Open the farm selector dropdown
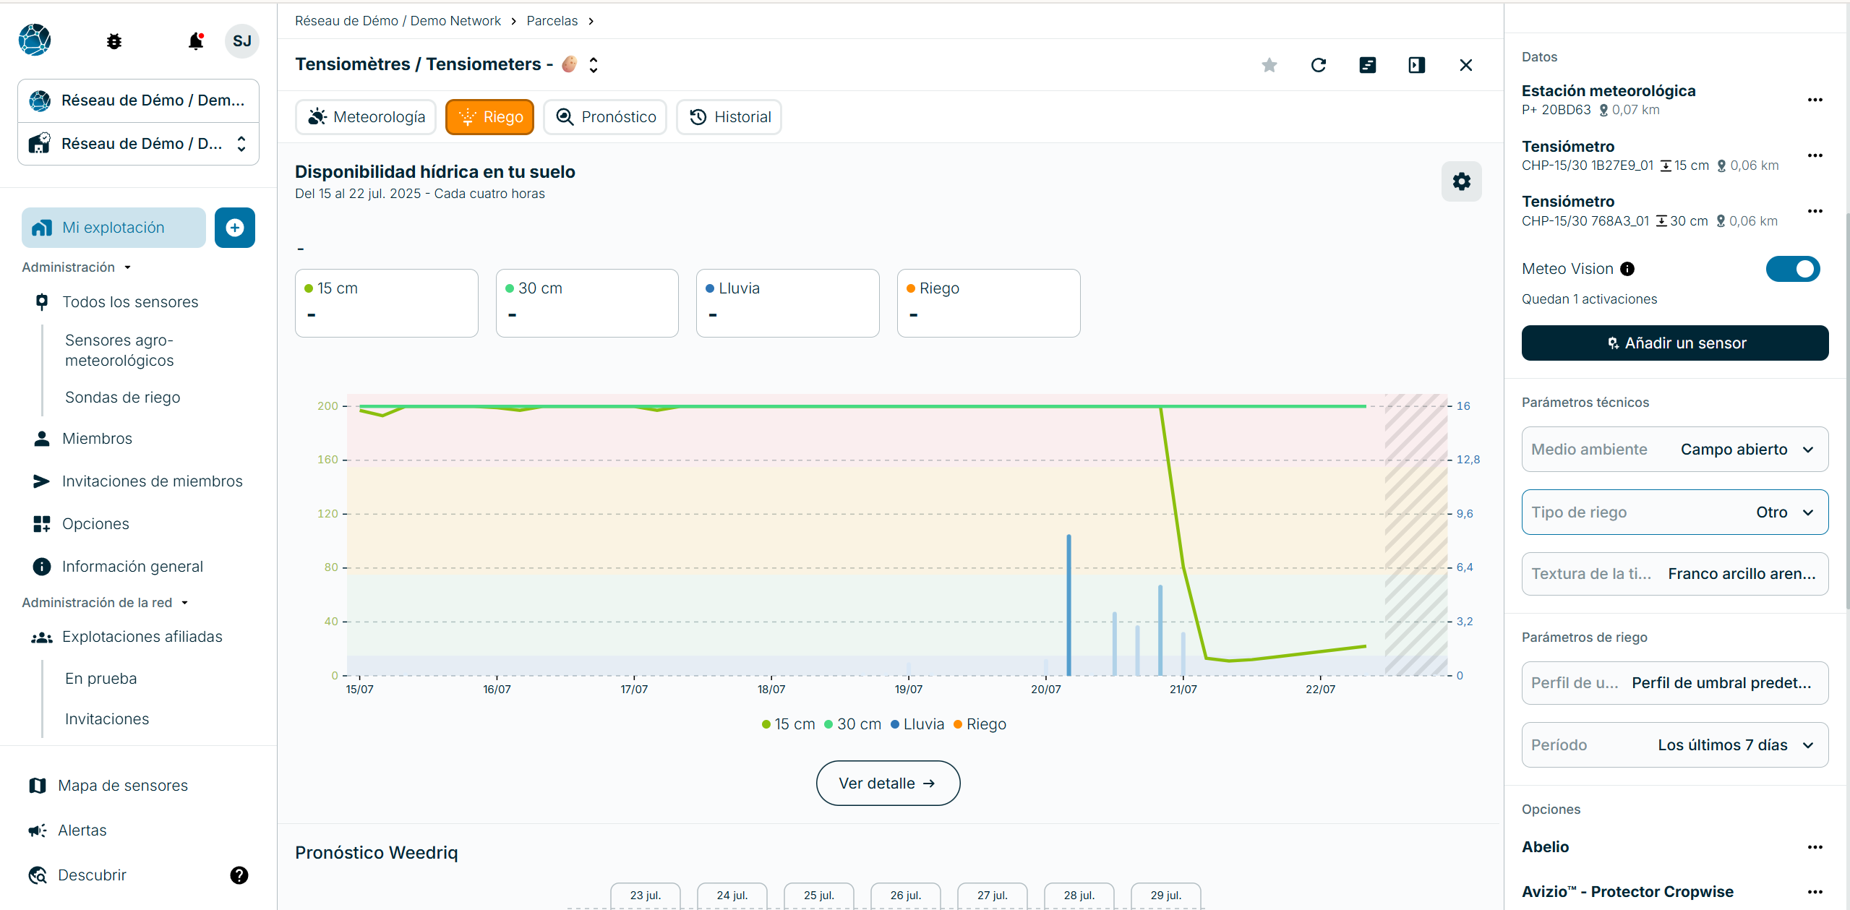1850x910 pixels. (x=139, y=144)
